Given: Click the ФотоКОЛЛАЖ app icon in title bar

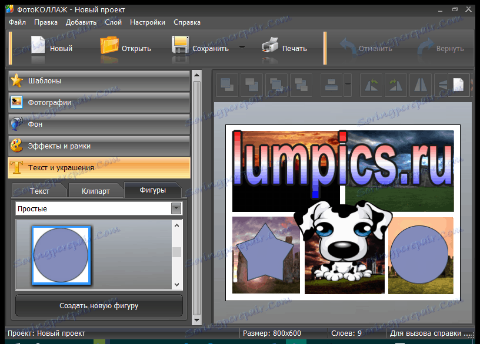Looking at the screenshot, I should click(10, 9).
